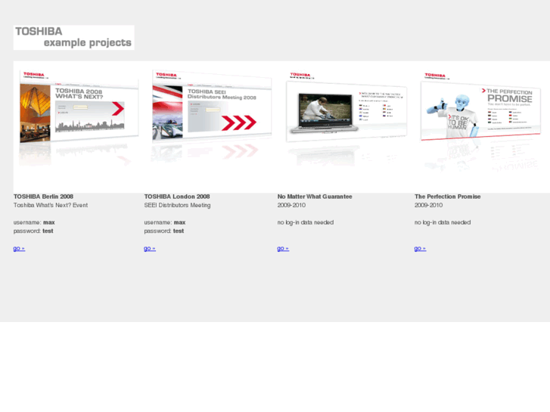Click 'no log-in data needed' under No Matter What
This screenshot has height=412, width=550.
click(306, 222)
